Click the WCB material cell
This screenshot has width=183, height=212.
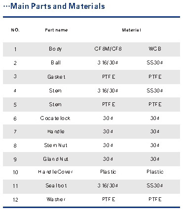tap(155, 49)
